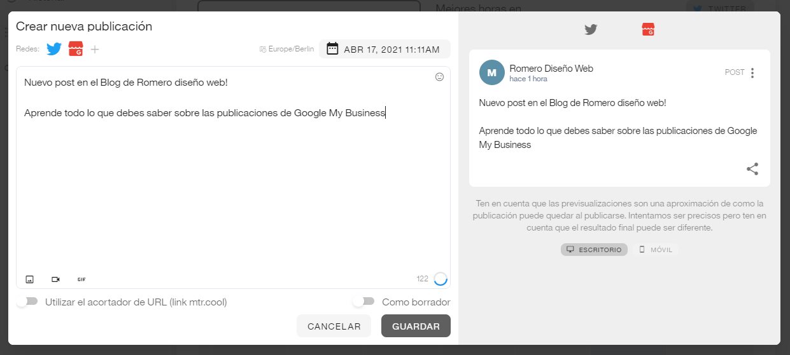Add another network with the plus icon

tap(95, 50)
